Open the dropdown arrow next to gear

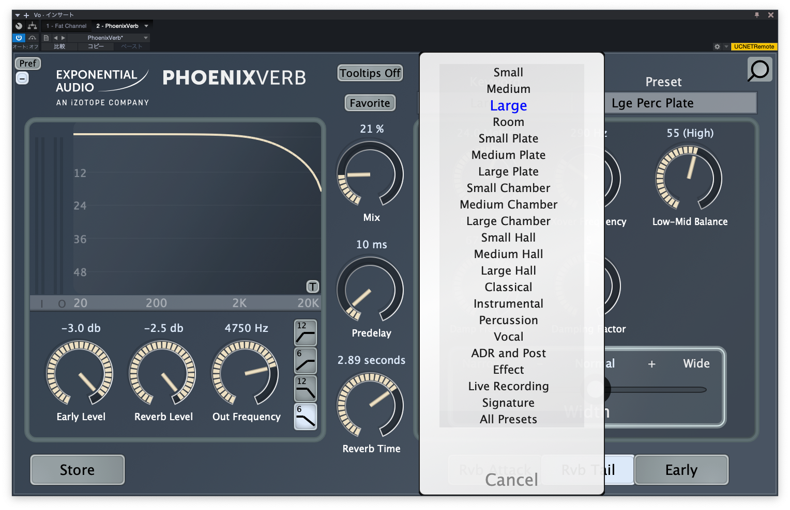point(726,46)
